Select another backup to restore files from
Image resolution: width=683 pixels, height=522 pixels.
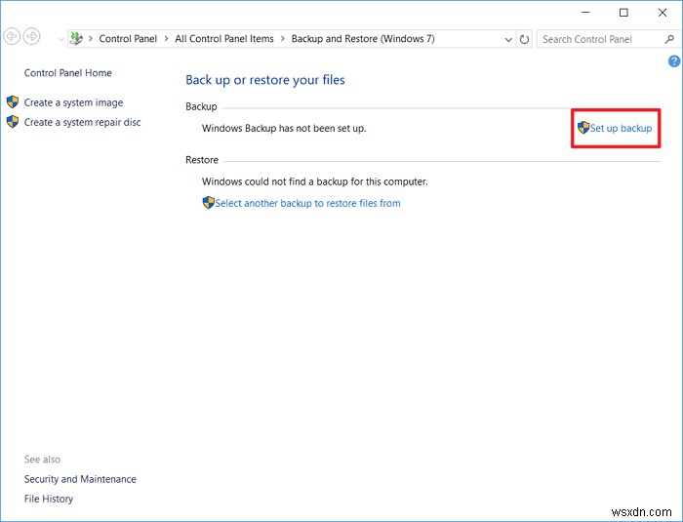307,204
